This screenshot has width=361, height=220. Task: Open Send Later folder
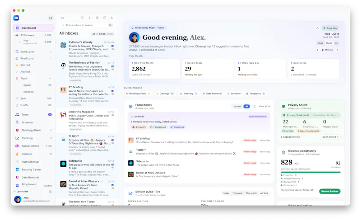pyautogui.click(x=33, y=51)
